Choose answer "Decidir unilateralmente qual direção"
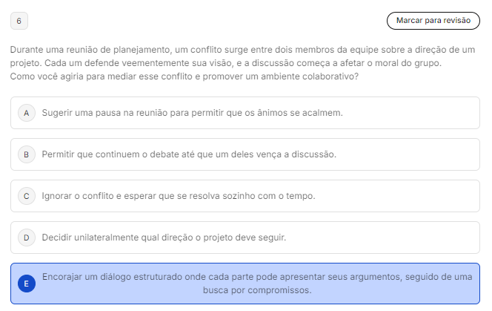The image size is (492, 311). tap(164, 238)
